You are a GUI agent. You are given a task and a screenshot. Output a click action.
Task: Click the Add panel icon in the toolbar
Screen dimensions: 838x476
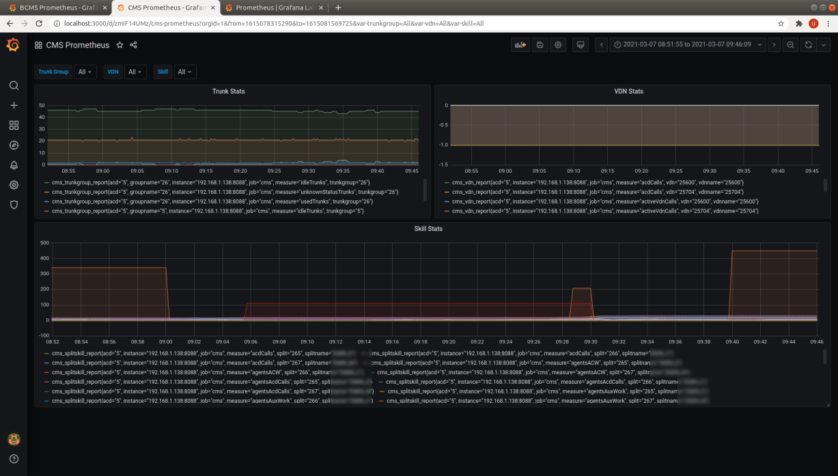point(520,44)
